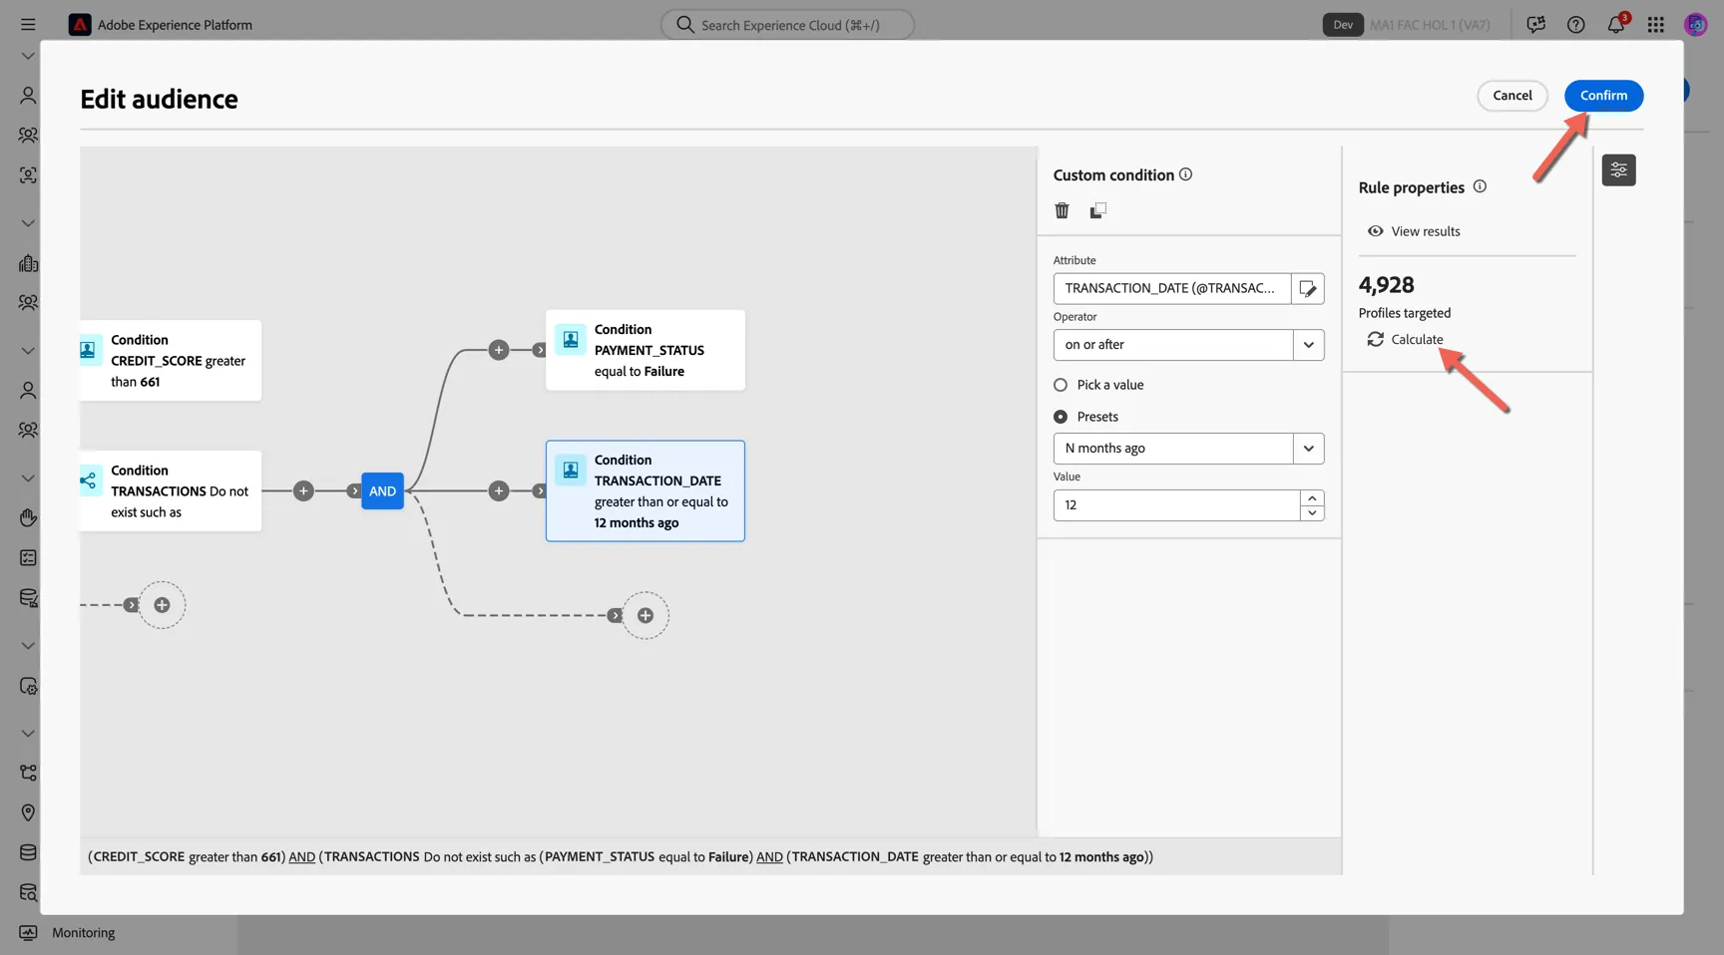Open user profile avatar
This screenshot has width=1724, height=955.
(1695, 24)
